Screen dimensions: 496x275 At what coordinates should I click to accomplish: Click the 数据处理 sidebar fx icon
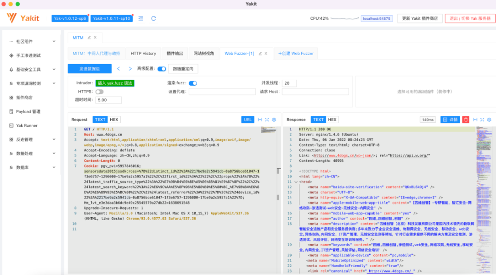pos(11,154)
